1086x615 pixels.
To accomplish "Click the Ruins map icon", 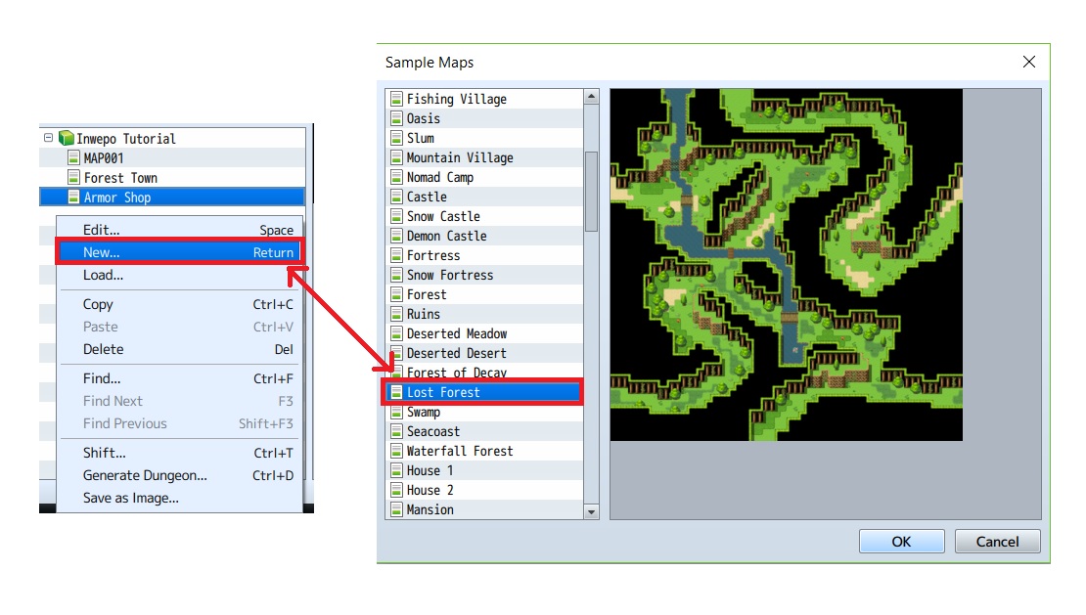I will click(x=396, y=314).
